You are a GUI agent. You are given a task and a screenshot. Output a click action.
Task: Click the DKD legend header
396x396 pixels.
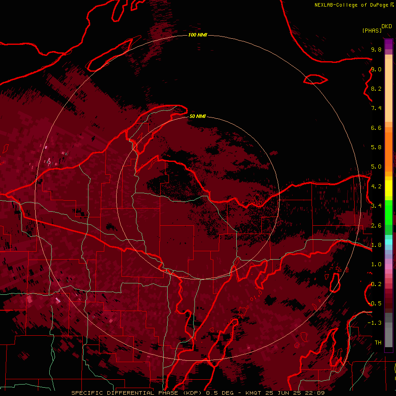(387, 26)
